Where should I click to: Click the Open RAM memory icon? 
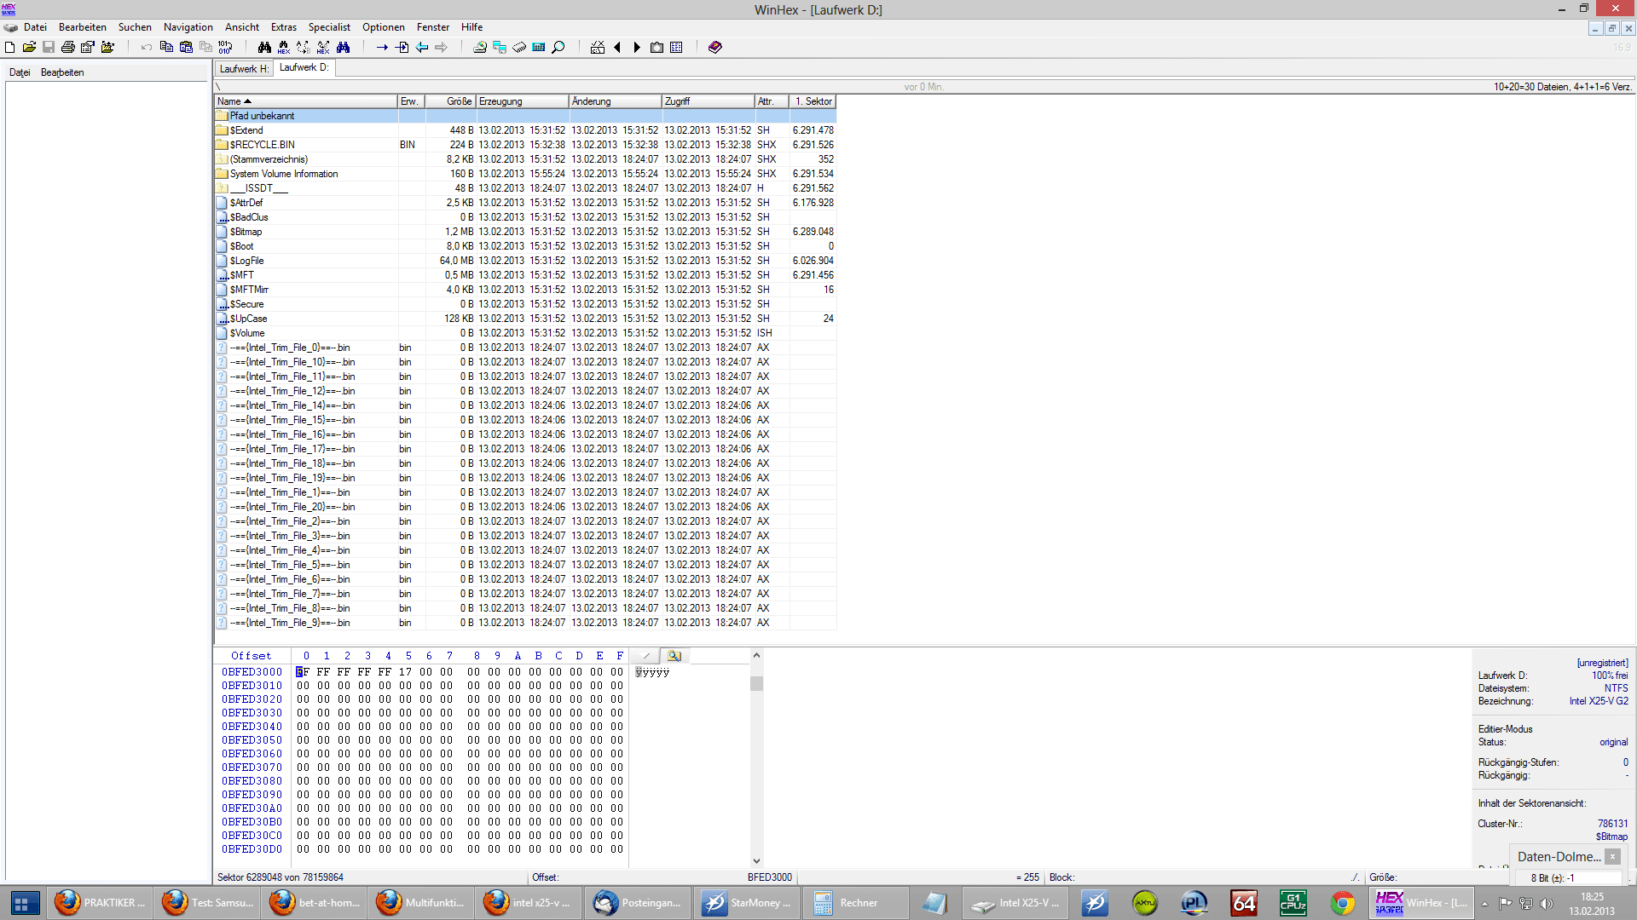(x=519, y=48)
